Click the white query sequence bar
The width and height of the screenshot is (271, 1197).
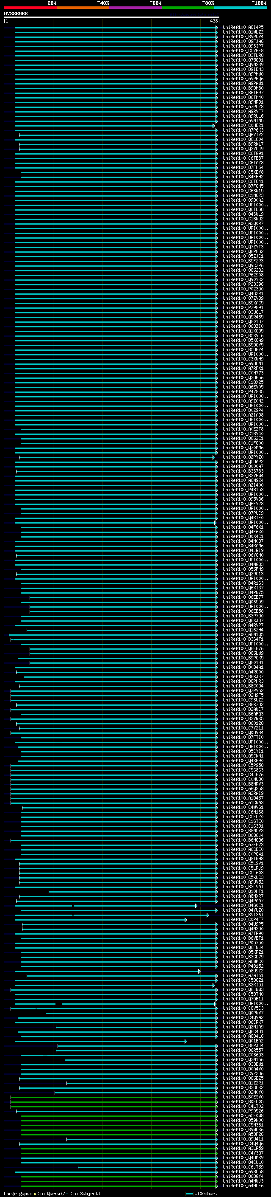point(112,17)
